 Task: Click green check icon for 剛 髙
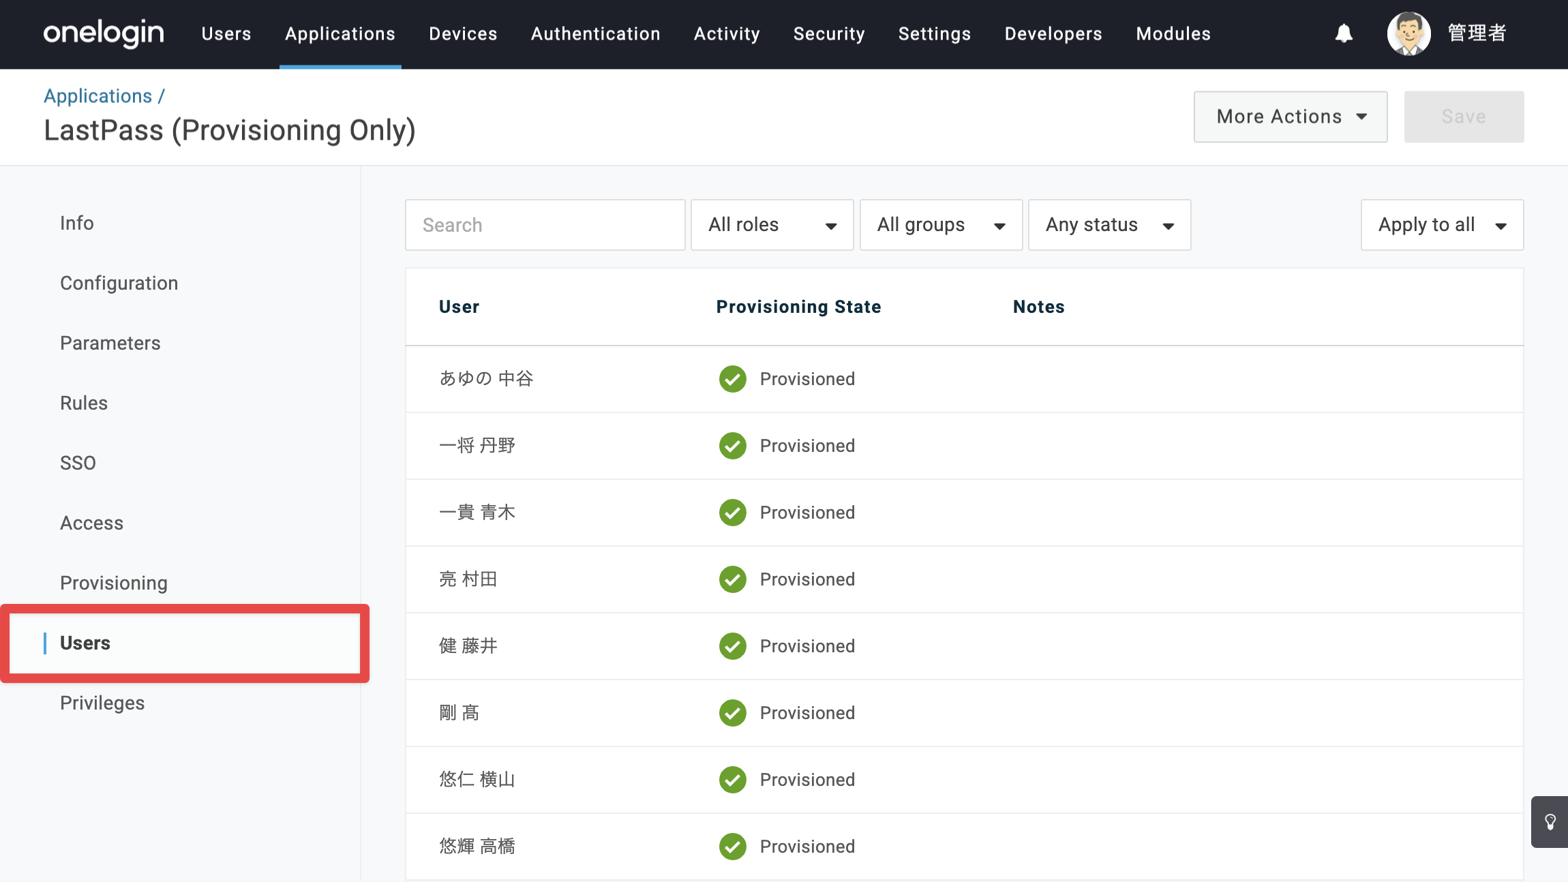(733, 713)
